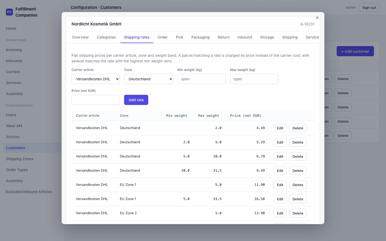Click Sign out in the top bar
This screenshot has height=241, width=386.
pos(369,7)
